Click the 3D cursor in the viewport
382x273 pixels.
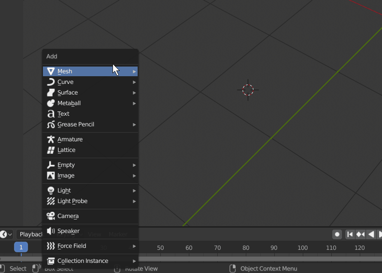[x=248, y=90]
